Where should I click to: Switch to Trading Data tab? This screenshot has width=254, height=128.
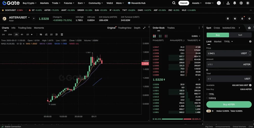pos(25,28)
